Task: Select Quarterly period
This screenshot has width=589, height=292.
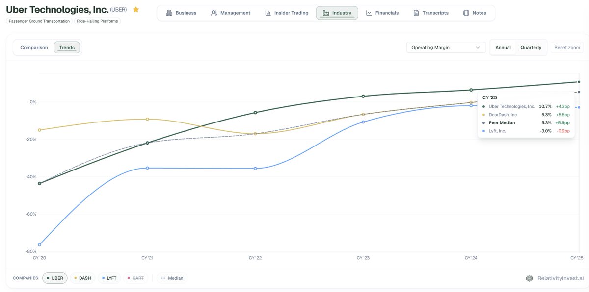Action: tap(531, 48)
